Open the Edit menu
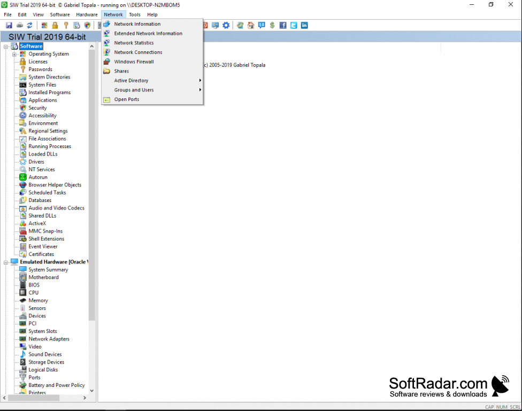This screenshot has height=411, width=522. click(x=22, y=14)
